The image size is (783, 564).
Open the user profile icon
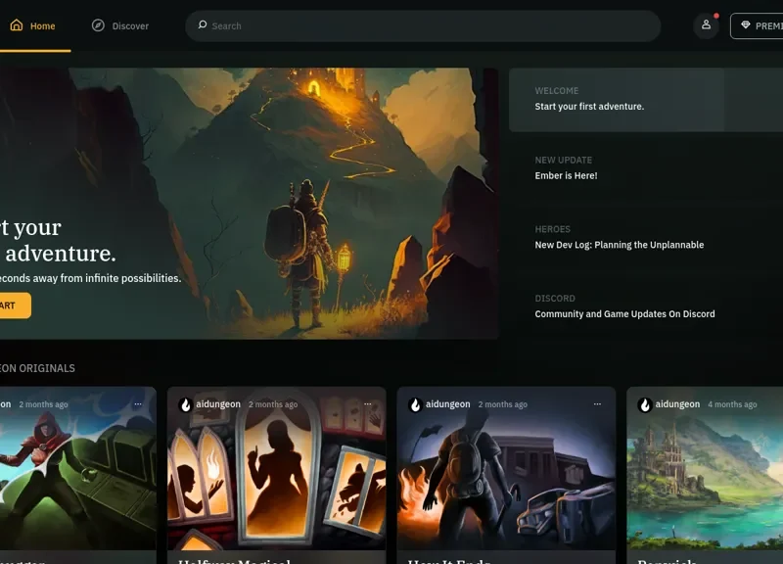click(706, 25)
